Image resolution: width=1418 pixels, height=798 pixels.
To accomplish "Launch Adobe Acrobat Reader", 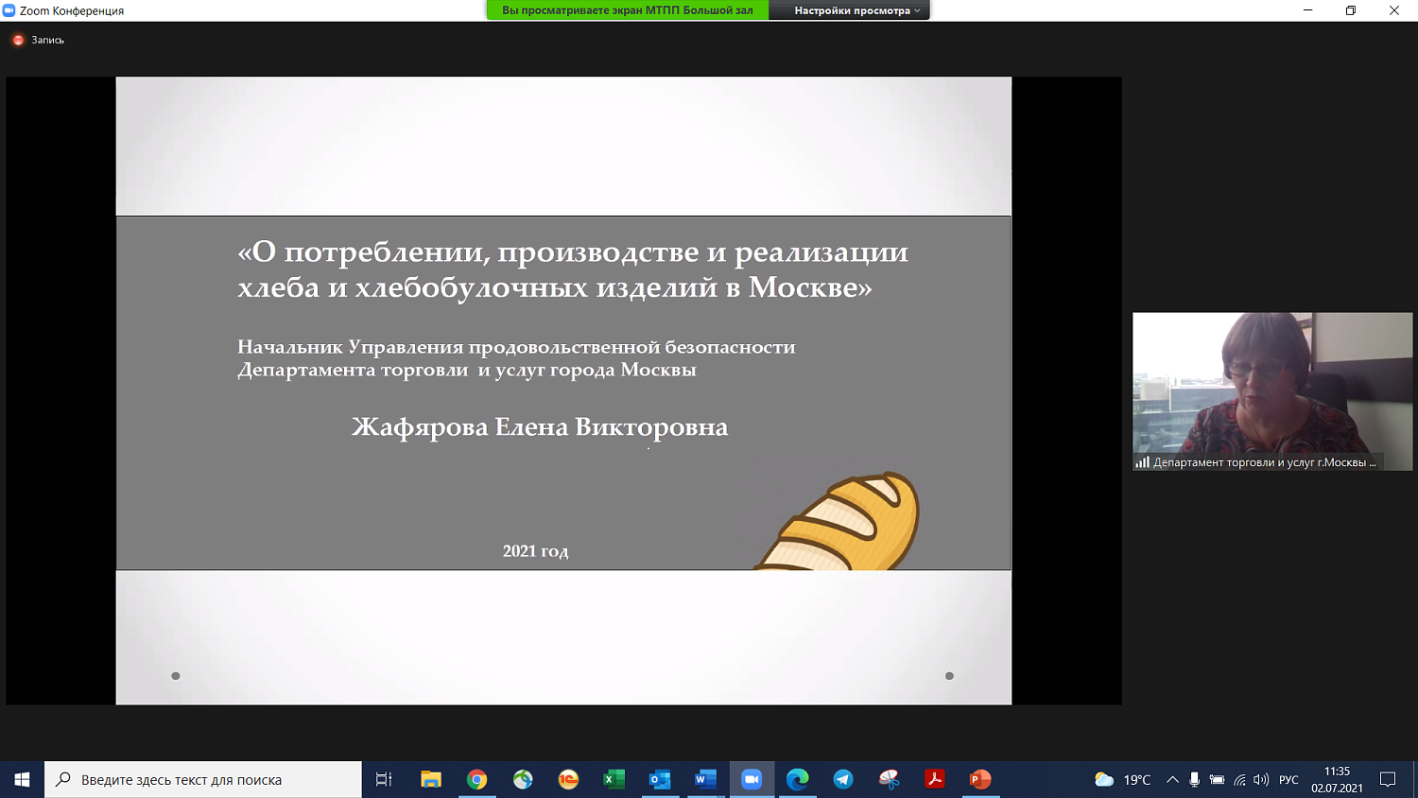I will pos(935,779).
